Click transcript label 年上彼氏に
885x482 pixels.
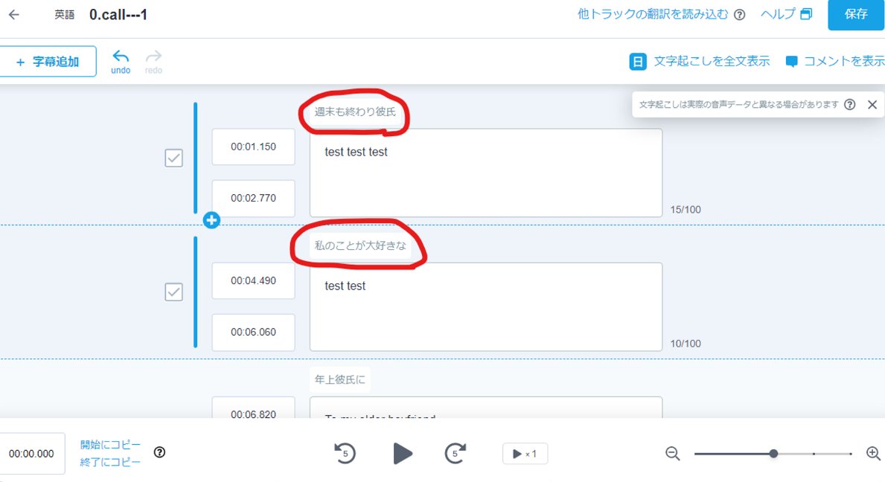[339, 379]
